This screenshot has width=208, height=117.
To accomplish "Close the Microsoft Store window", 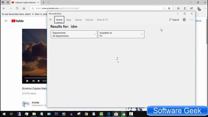I will click(x=191, y=14).
